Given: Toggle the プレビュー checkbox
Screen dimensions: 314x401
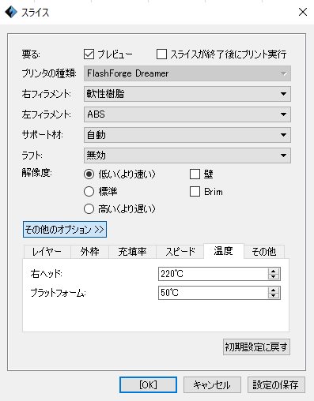Looking at the screenshot, I should coord(89,54).
